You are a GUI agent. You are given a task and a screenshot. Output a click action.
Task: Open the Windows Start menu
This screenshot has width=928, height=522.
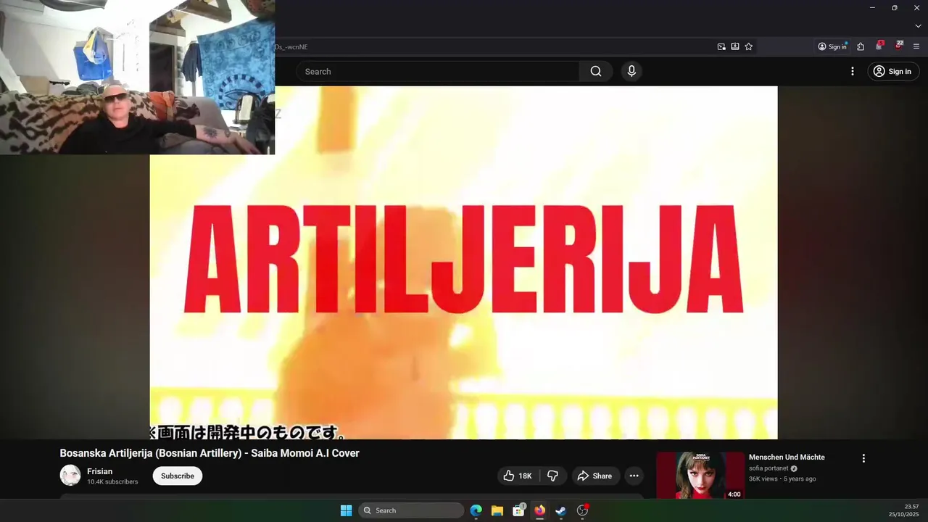tap(347, 510)
